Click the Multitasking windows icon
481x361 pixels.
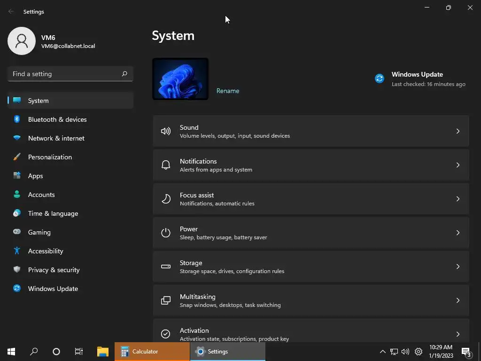(166, 300)
